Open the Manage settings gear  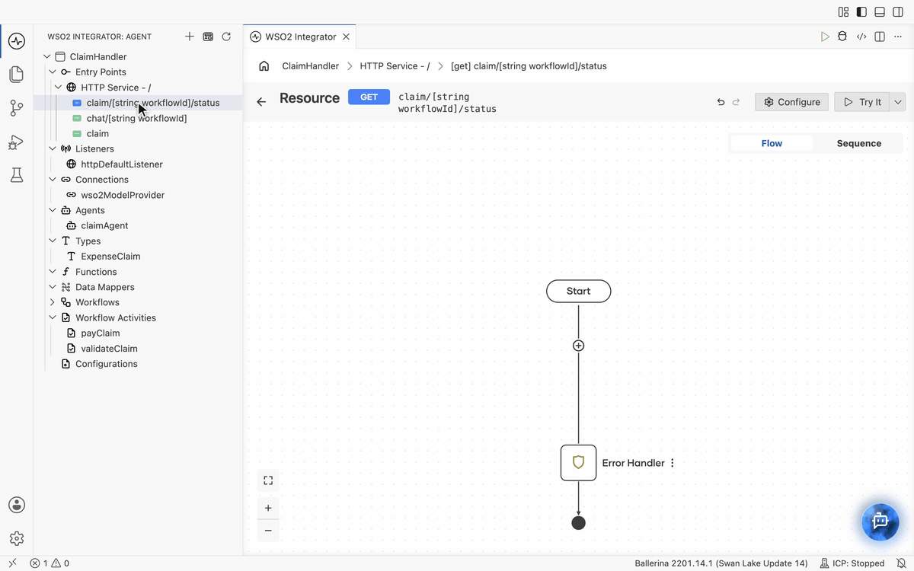point(17,538)
